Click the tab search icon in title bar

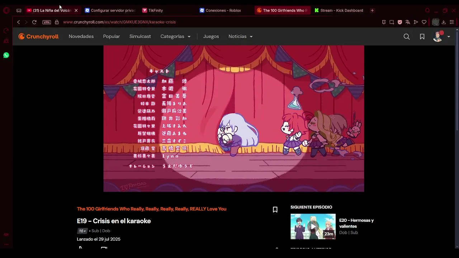coord(427,10)
